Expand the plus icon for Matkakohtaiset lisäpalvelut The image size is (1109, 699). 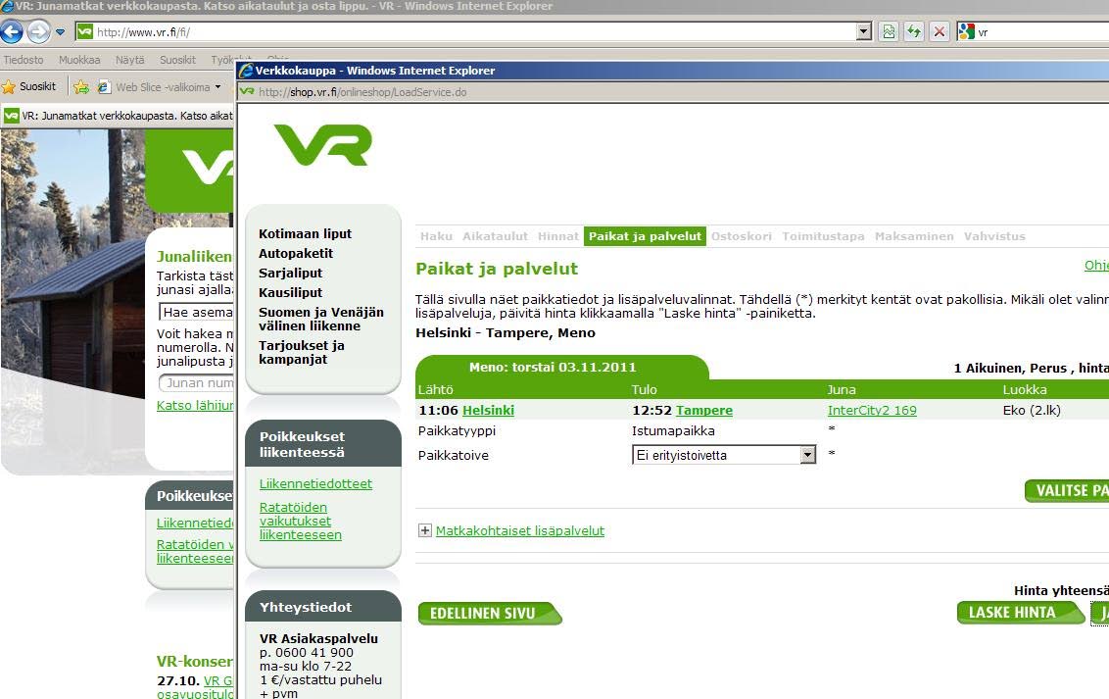[x=425, y=530]
